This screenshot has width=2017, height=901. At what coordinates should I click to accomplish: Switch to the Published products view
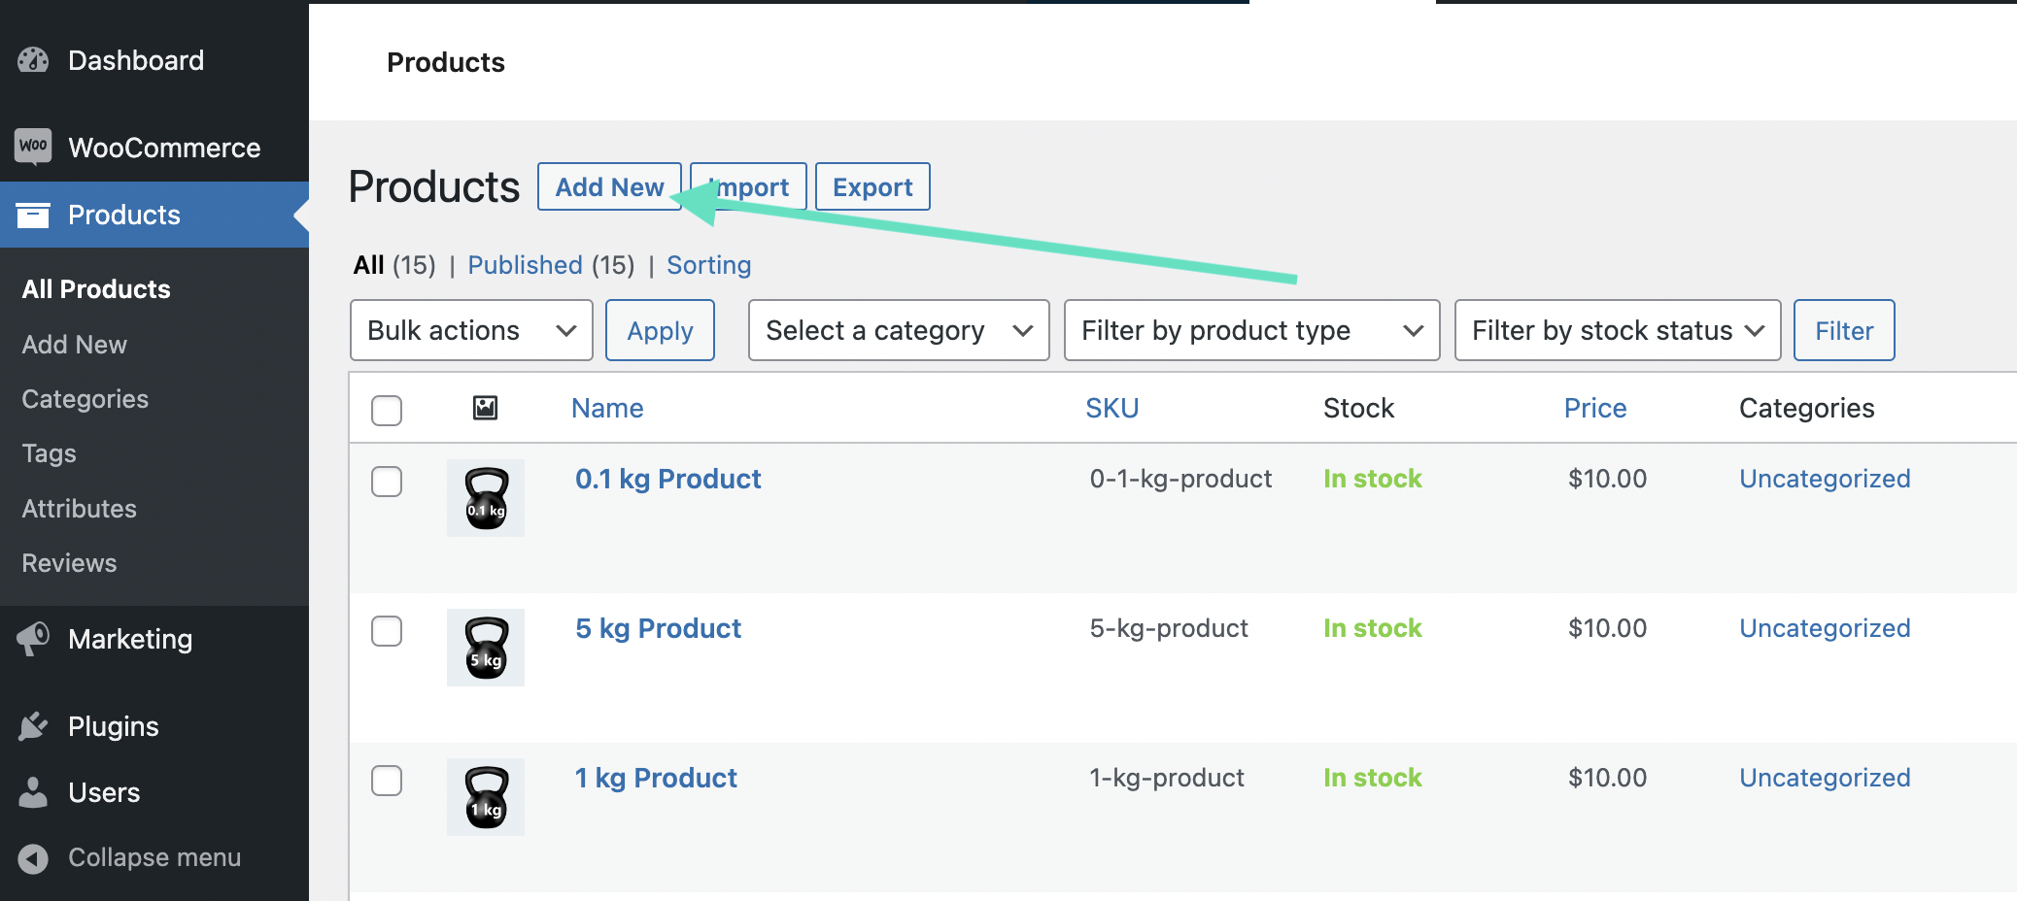[x=525, y=264]
